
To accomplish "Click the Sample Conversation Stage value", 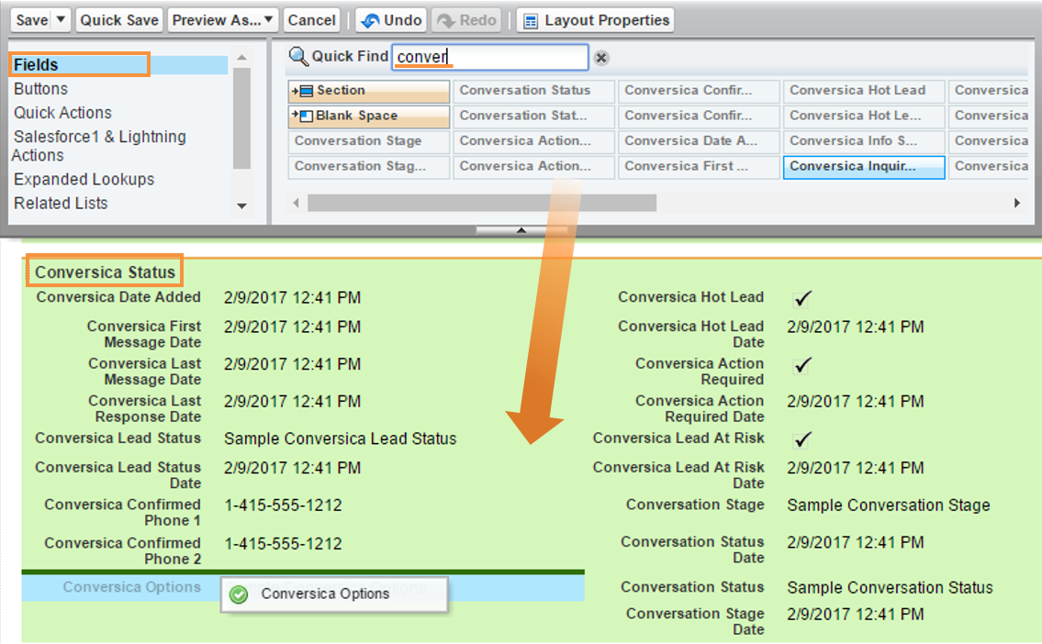I will 889,505.
